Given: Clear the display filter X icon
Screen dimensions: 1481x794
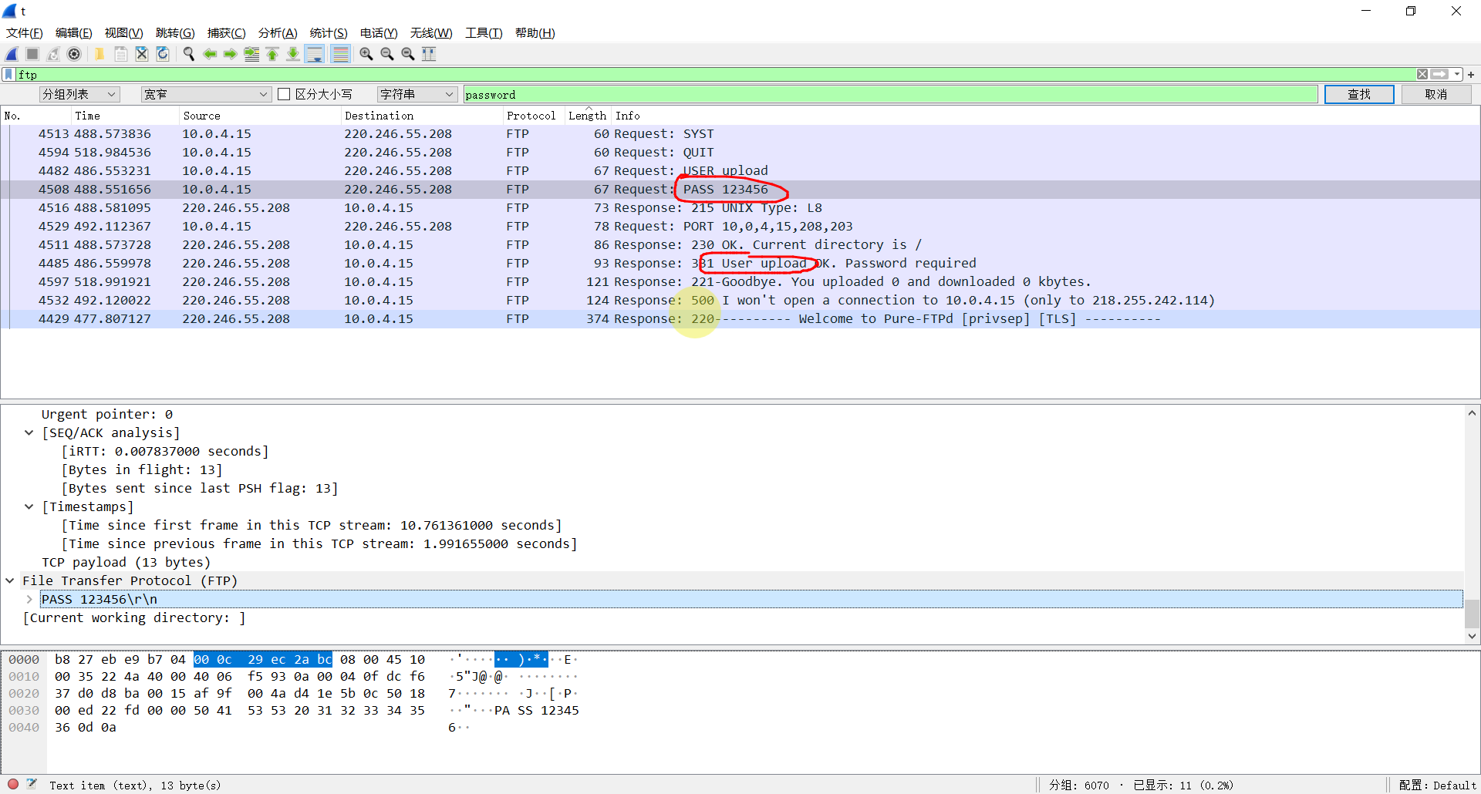Looking at the screenshot, I should (x=1422, y=75).
